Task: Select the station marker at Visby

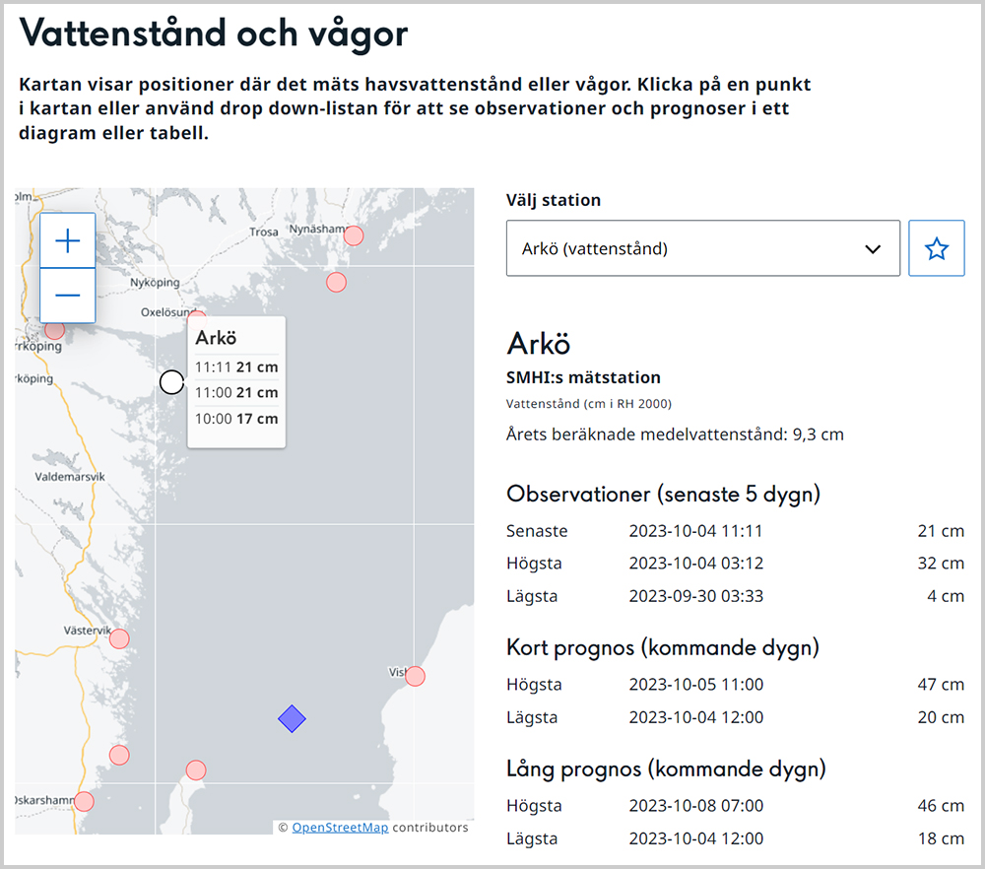Action: (415, 676)
